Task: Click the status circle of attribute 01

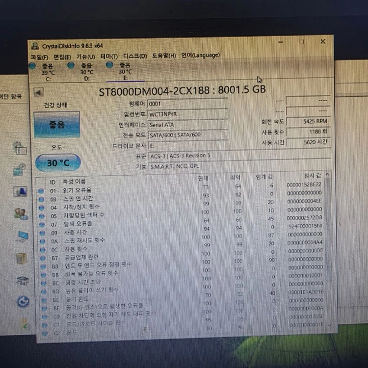Action: [x=41, y=191]
